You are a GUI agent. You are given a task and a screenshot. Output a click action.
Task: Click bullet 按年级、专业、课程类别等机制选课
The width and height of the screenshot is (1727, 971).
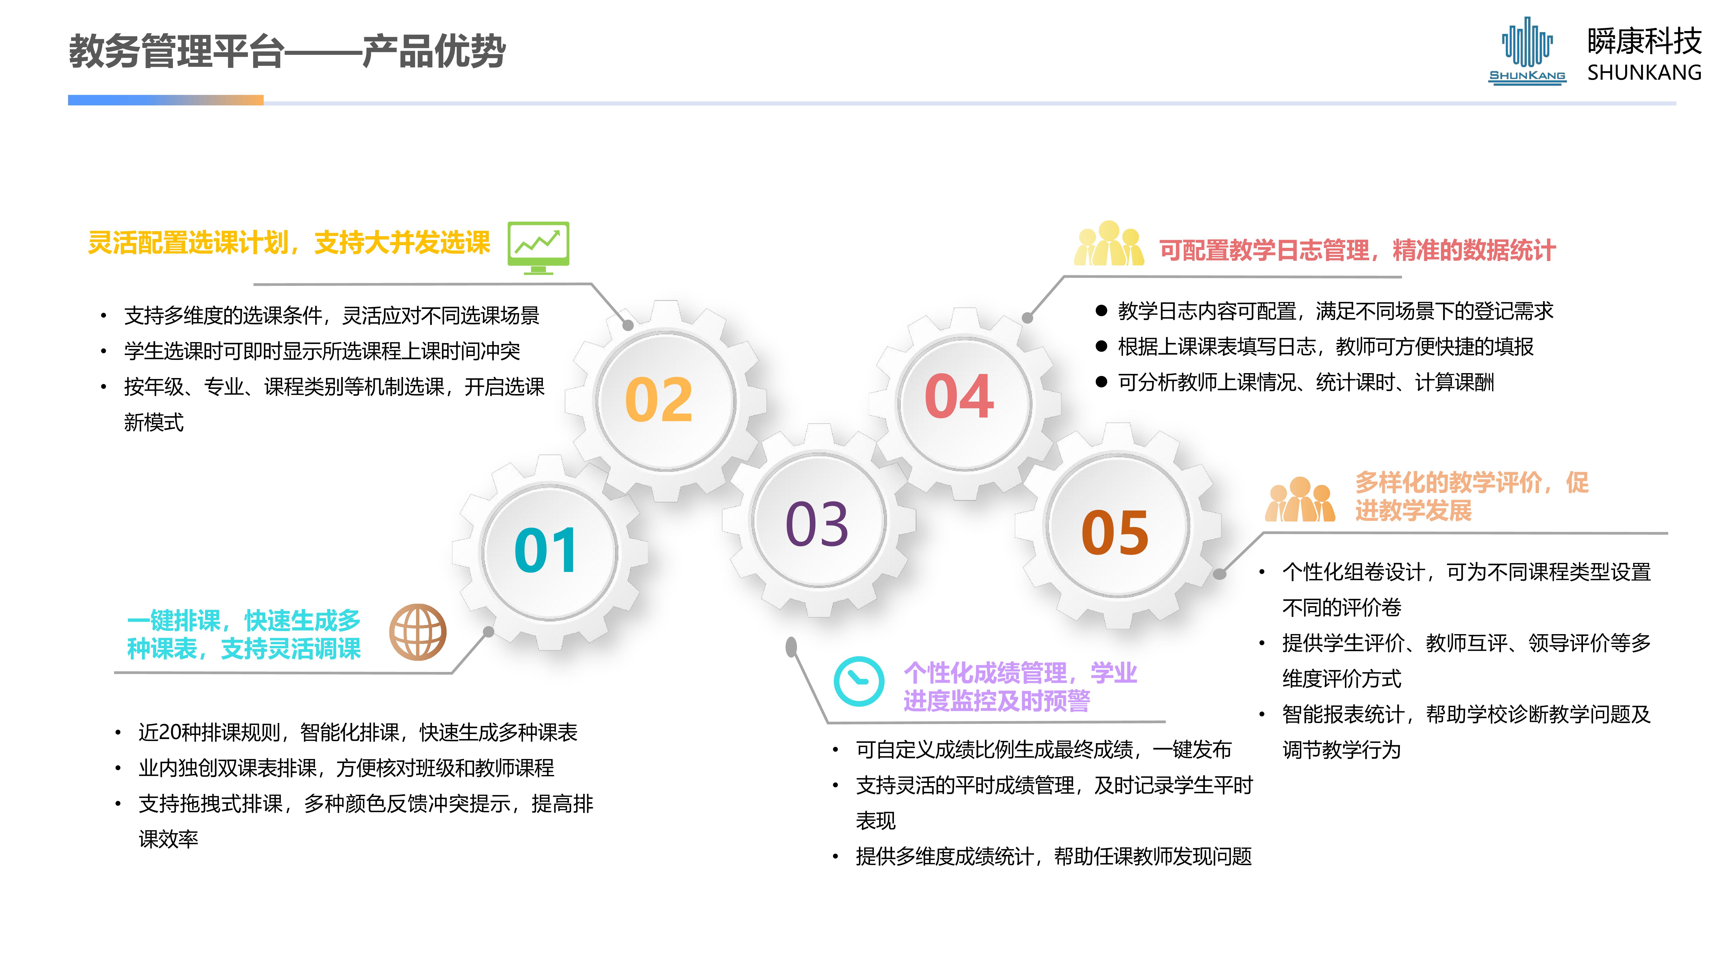[334, 404]
